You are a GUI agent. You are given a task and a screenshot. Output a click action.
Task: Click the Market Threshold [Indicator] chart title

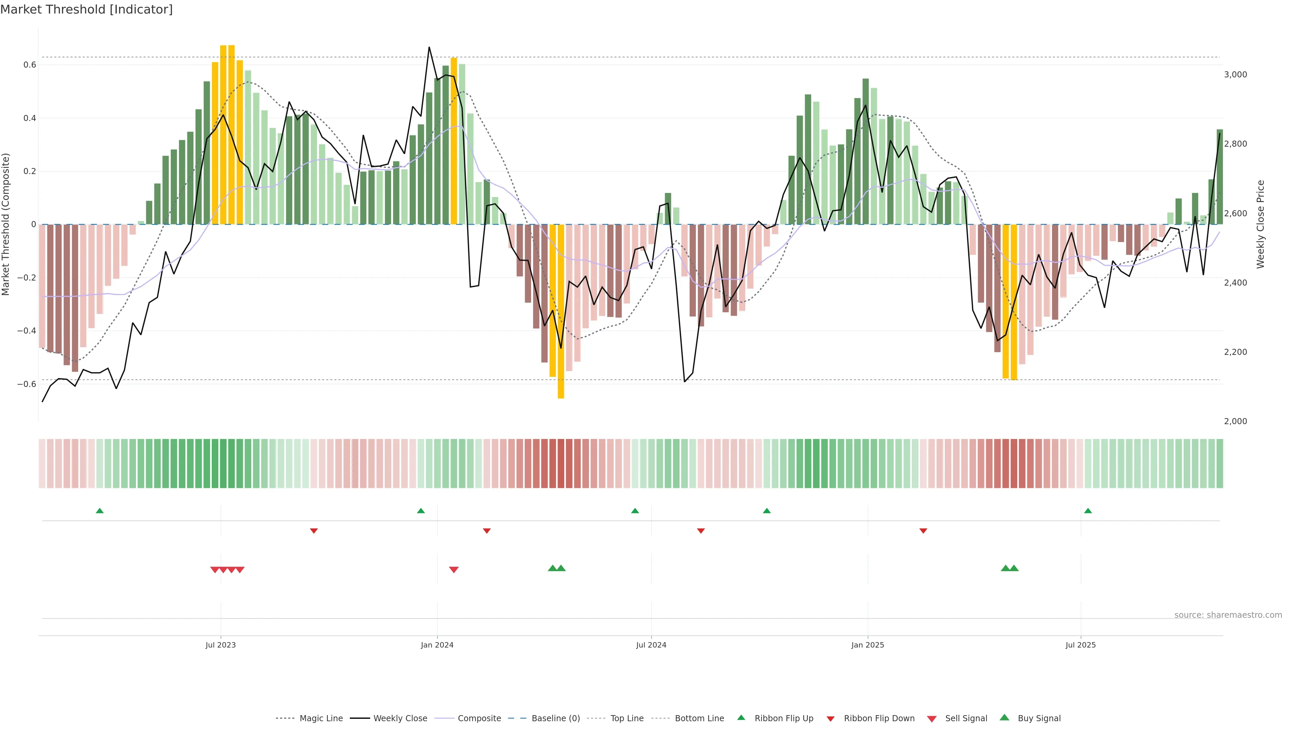(x=87, y=9)
